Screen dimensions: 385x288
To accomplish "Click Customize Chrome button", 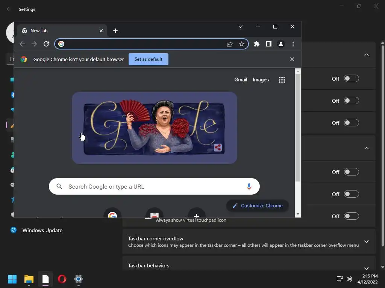I will click(x=257, y=206).
